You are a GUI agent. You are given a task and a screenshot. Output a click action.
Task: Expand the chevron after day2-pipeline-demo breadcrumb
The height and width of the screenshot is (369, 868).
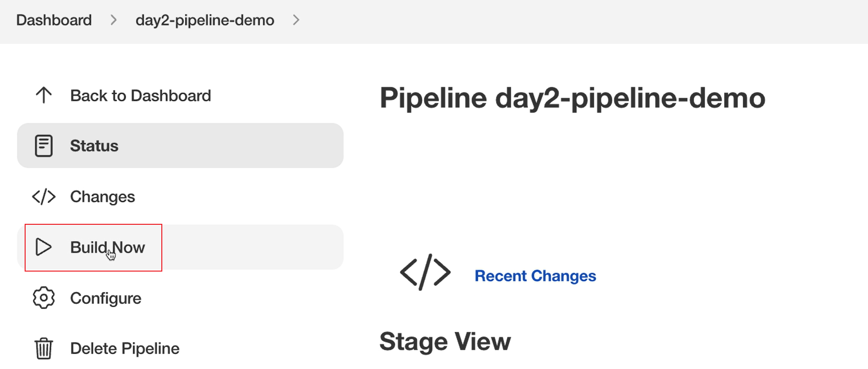tap(296, 20)
